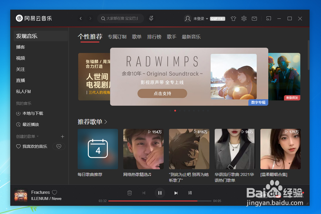
Task: Click the [温柔翻唱合集] title text
Action: (274, 174)
